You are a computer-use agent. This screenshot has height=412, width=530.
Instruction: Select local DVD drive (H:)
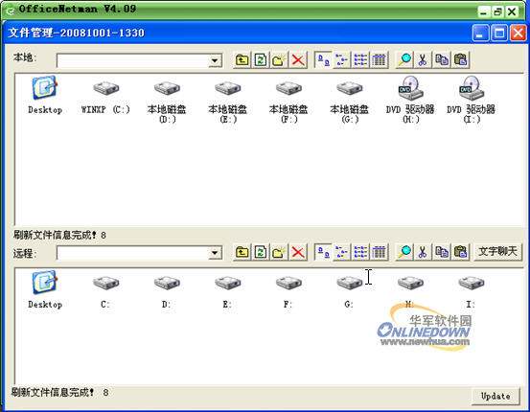pos(410,100)
